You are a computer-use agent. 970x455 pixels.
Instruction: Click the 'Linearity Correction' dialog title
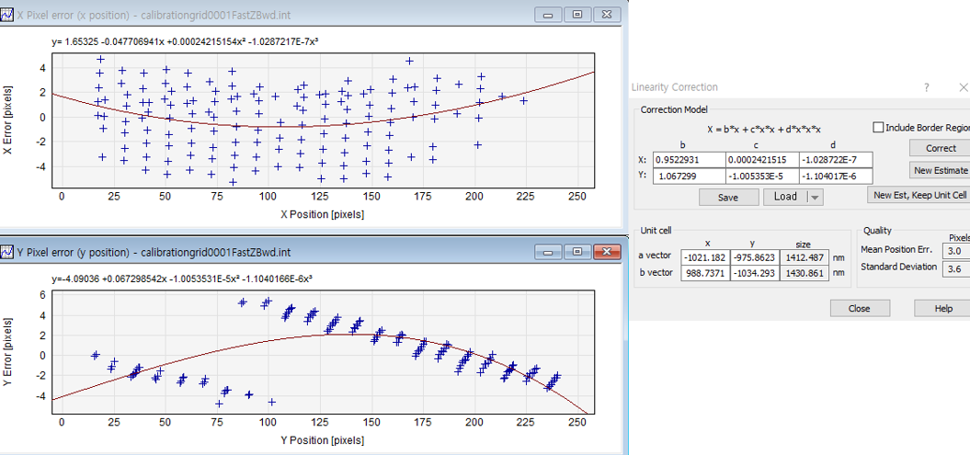pos(674,88)
